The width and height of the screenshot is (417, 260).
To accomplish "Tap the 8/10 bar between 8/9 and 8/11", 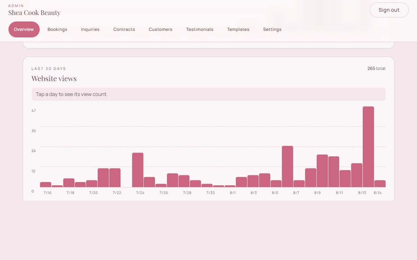I will pyautogui.click(x=334, y=172).
